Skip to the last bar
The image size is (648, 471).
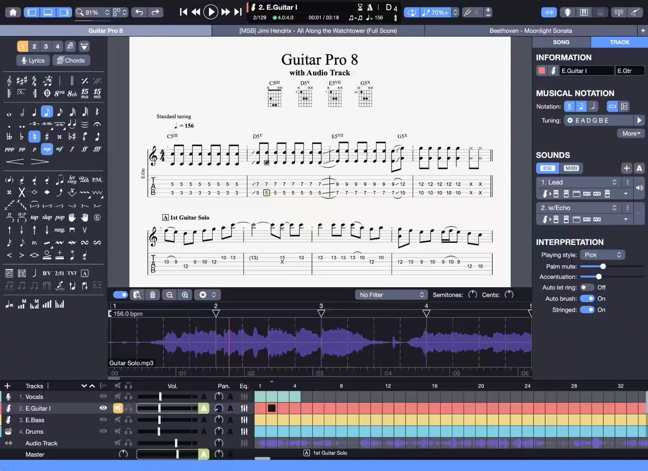tap(238, 12)
